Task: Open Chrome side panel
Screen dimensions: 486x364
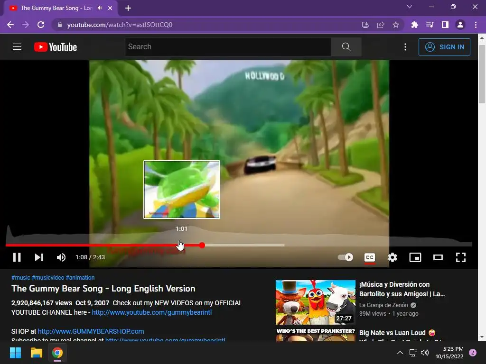Action: click(x=445, y=25)
